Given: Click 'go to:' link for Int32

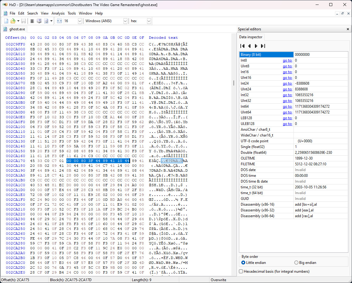Looking at the screenshot, I should point(287,95).
